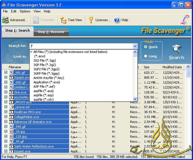The width and height of the screenshot is (193, 160).
Task: Uncheck the _utorun.inf checkbox
Action: coord(6,107)
